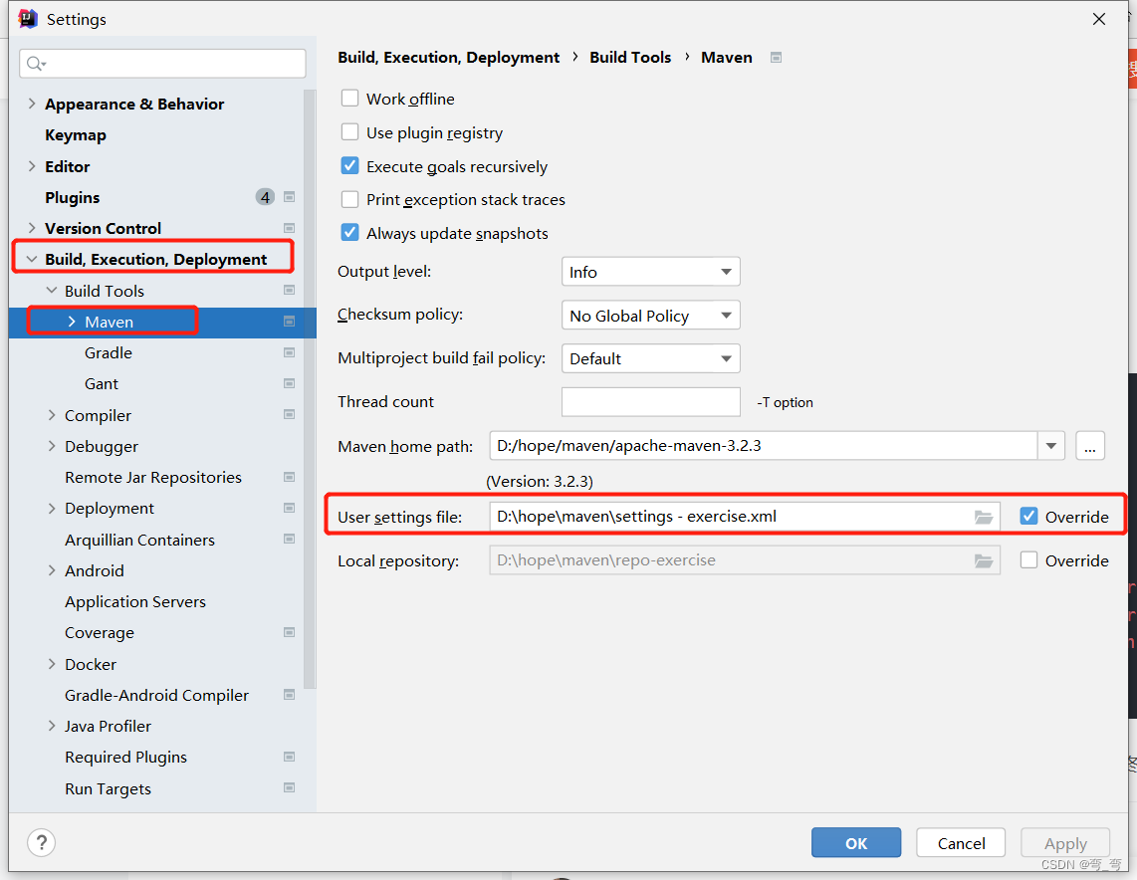Collapse Build, Execution, Deployment section
1137x880 pixels.
(x=31, y=259)
